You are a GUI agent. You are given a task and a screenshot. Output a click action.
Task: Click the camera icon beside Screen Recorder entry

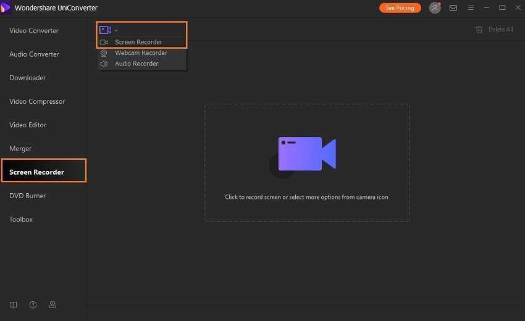104,42
